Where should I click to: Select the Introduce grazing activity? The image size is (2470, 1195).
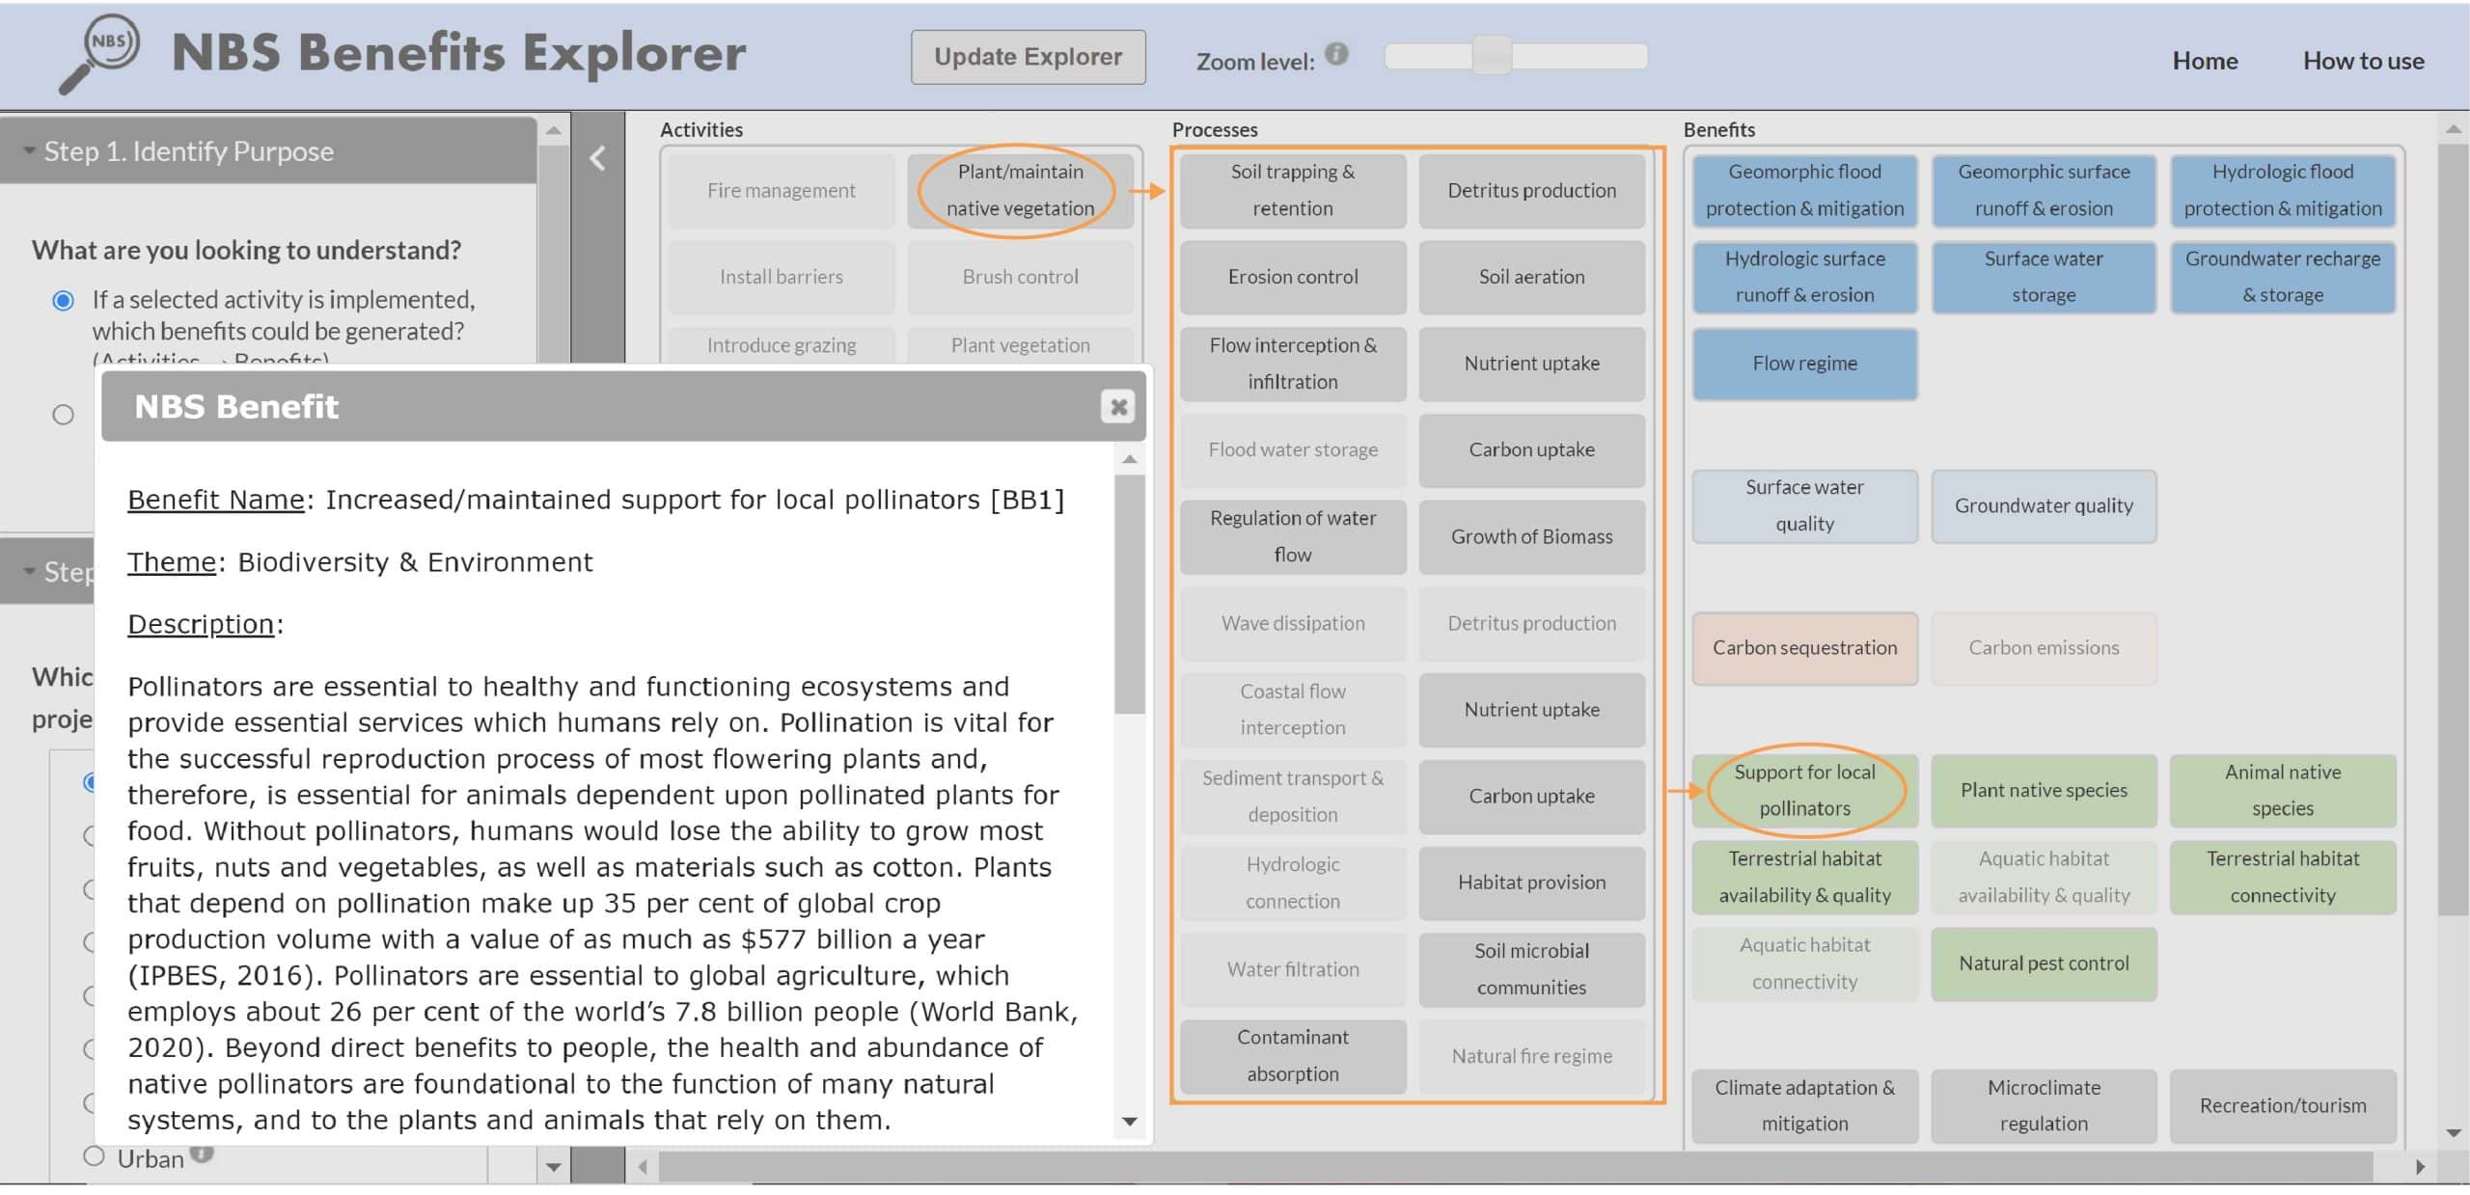781,345
